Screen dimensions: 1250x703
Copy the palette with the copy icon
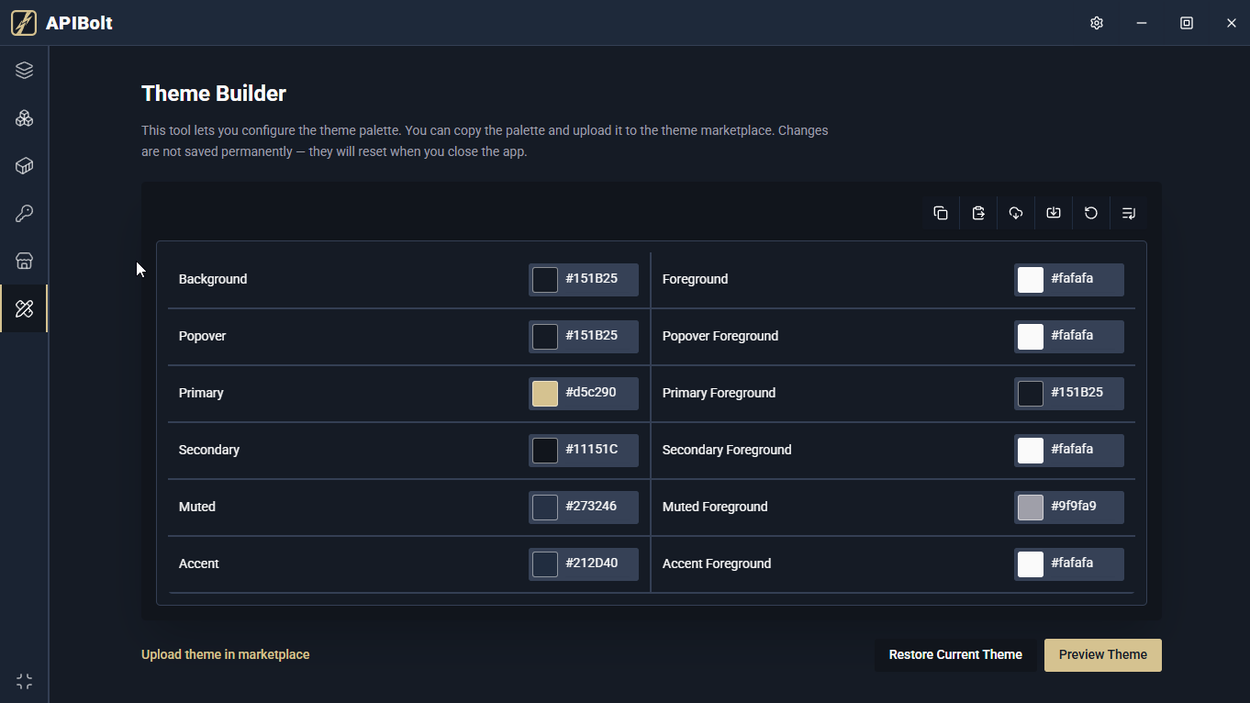pyautogui.click(x=941, y=213)
